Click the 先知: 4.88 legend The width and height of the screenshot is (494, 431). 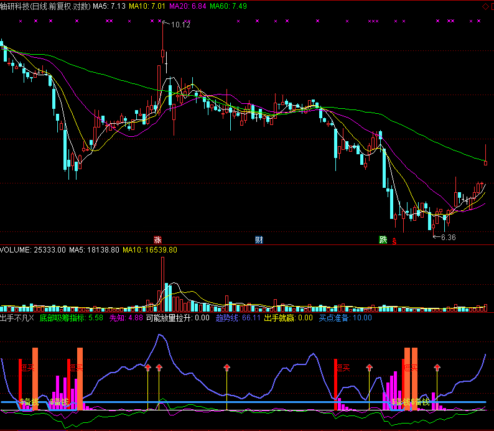(x=126, y=318)
